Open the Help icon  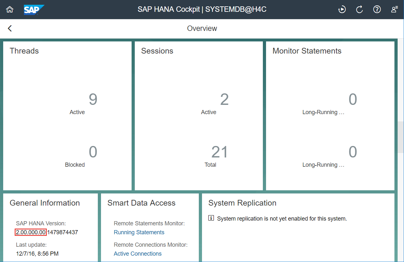(377, 10)
